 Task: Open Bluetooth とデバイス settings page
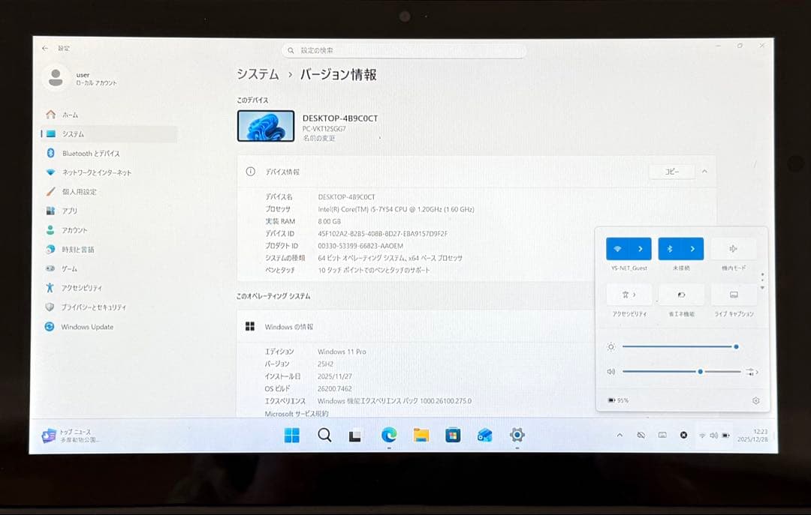86,153
